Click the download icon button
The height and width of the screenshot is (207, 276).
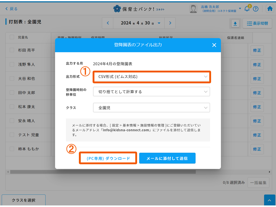235,24
